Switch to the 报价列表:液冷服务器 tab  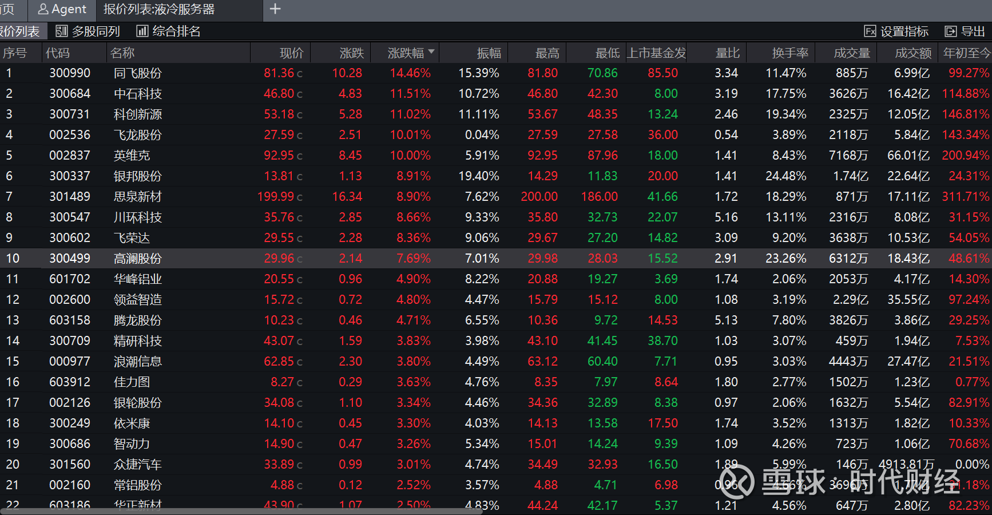[x=159, y=10]
